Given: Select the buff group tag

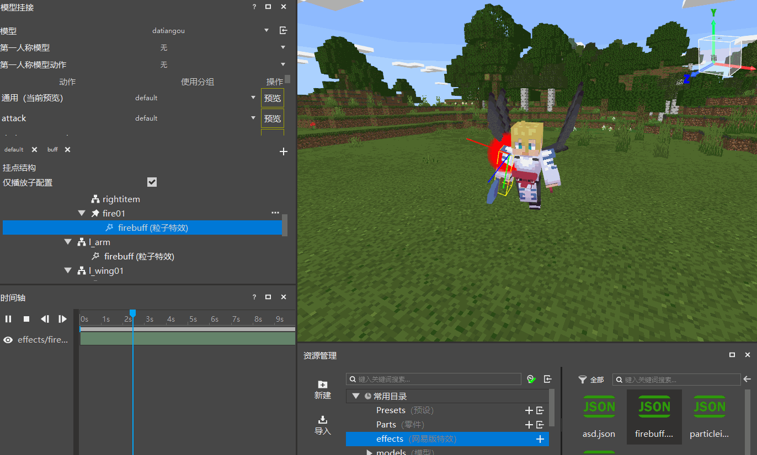Looking at the screenshot, I should pos(52,150).
